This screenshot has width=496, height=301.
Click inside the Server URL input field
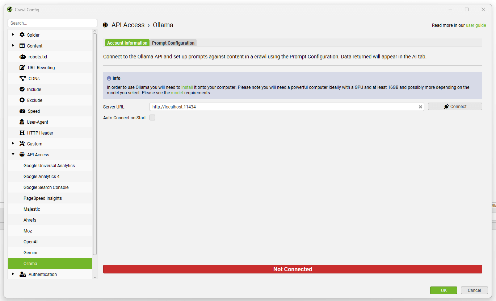point(282,107)
